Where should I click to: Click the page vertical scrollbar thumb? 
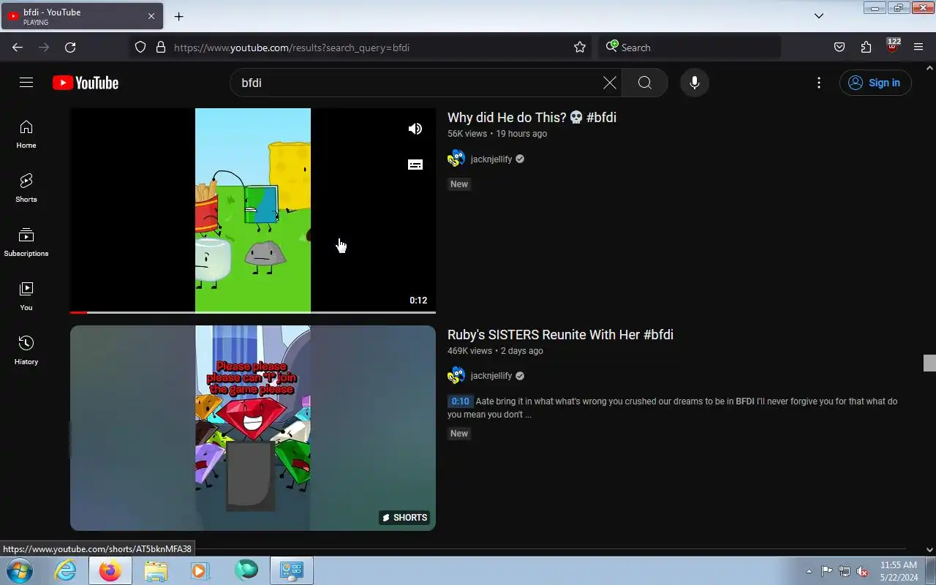click(929, 363)
